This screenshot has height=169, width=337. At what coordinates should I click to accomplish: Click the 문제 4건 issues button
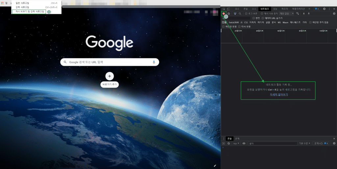[321, 143]
